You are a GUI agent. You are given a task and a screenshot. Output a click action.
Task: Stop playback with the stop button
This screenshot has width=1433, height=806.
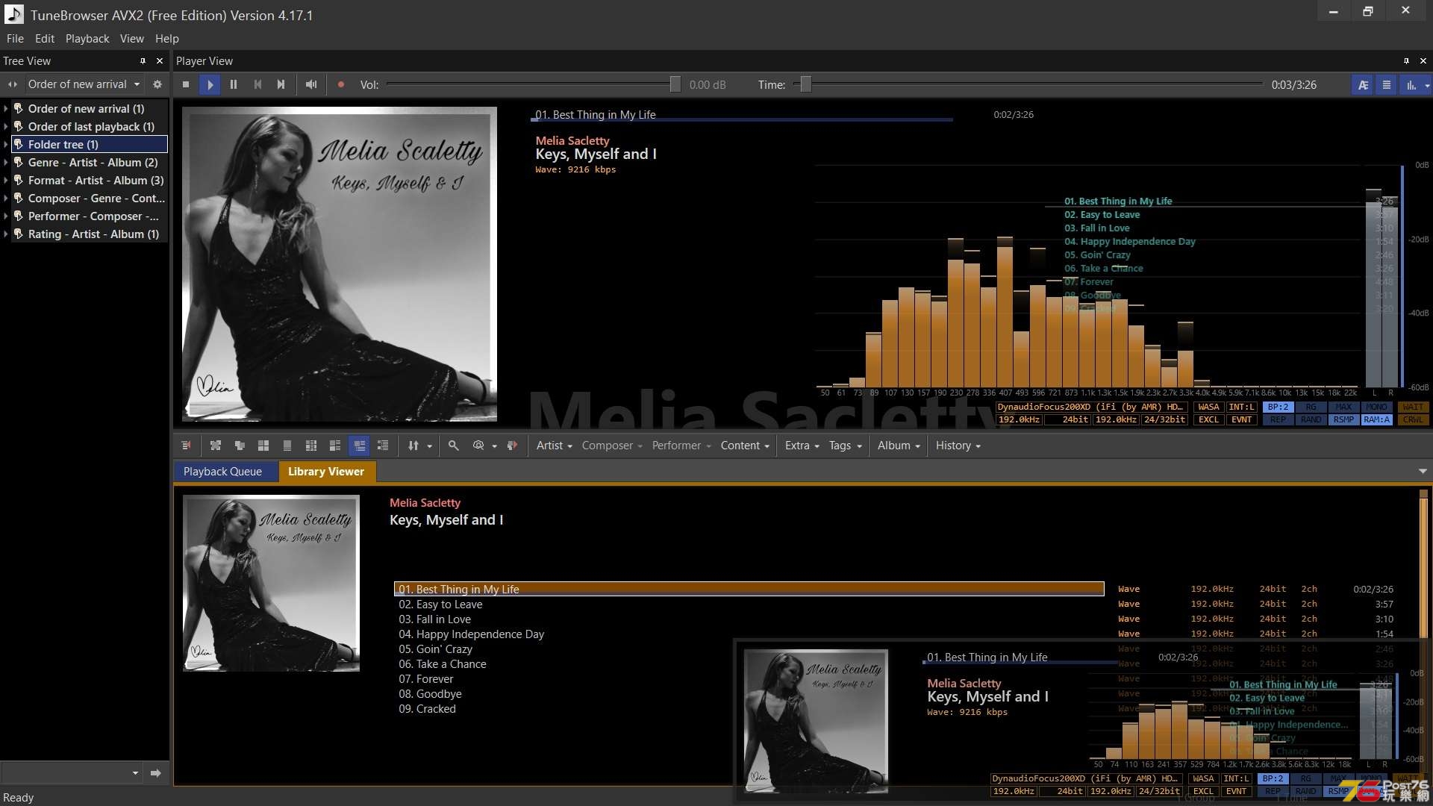click(x=186, y=84)
